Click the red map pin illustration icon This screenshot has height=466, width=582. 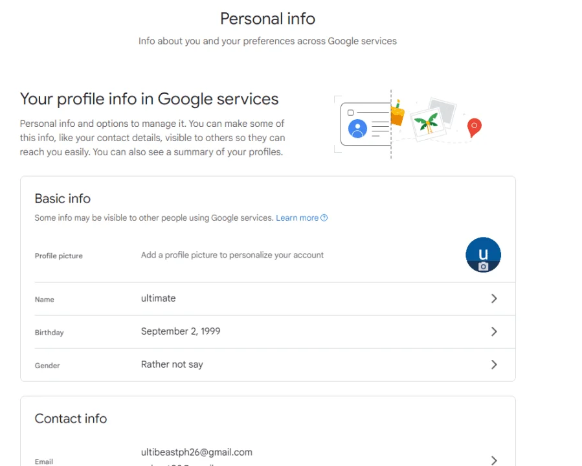coord(474,128)
